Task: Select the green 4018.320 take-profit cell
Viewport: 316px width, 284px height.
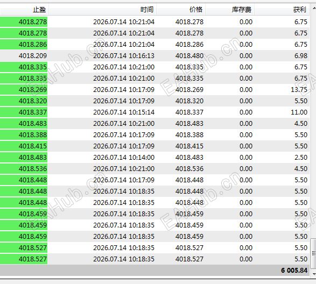Action: (24, 101)
